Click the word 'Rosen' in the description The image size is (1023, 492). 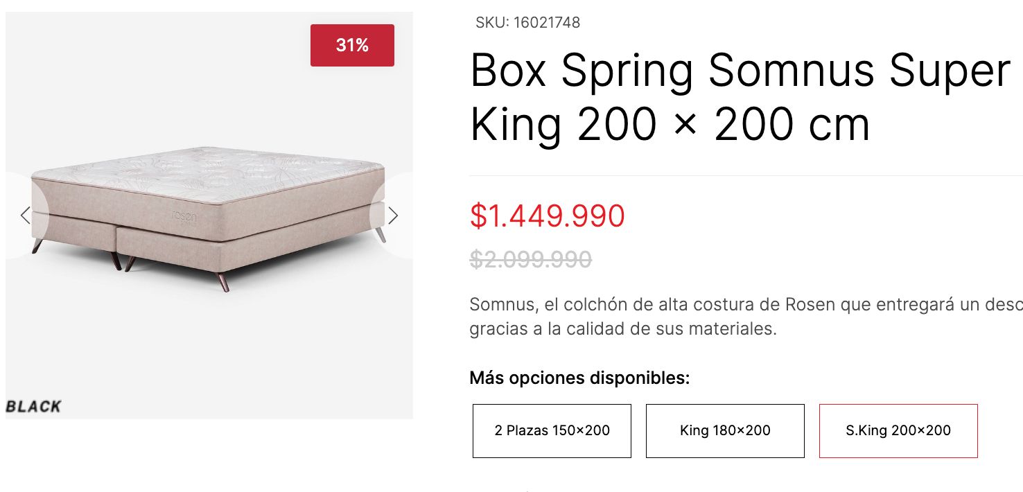[x=810, y=305]
